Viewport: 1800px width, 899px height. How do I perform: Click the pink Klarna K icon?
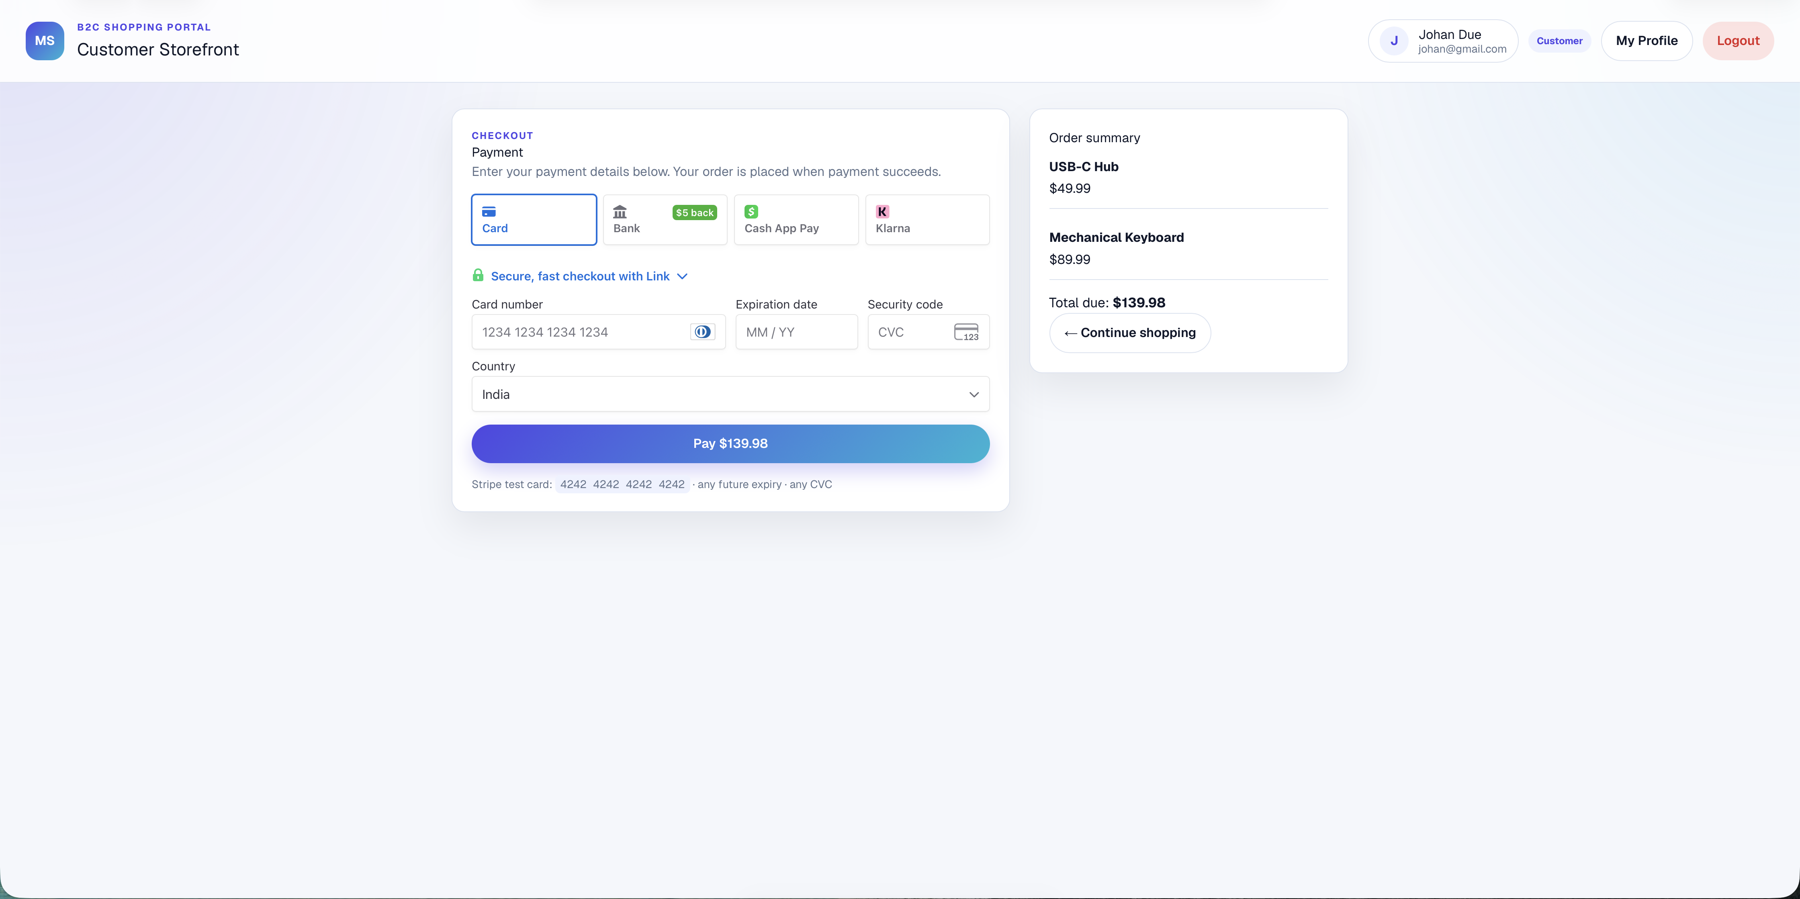tap(883, 212)
